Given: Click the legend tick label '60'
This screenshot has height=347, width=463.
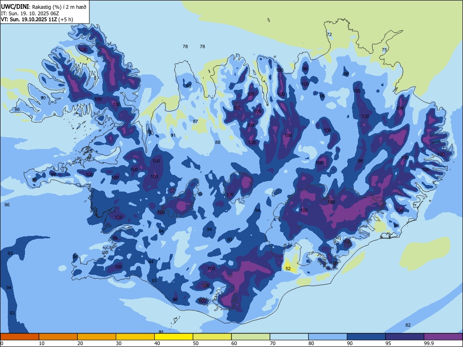Looking at the screenshot, I should click(234, 343).
